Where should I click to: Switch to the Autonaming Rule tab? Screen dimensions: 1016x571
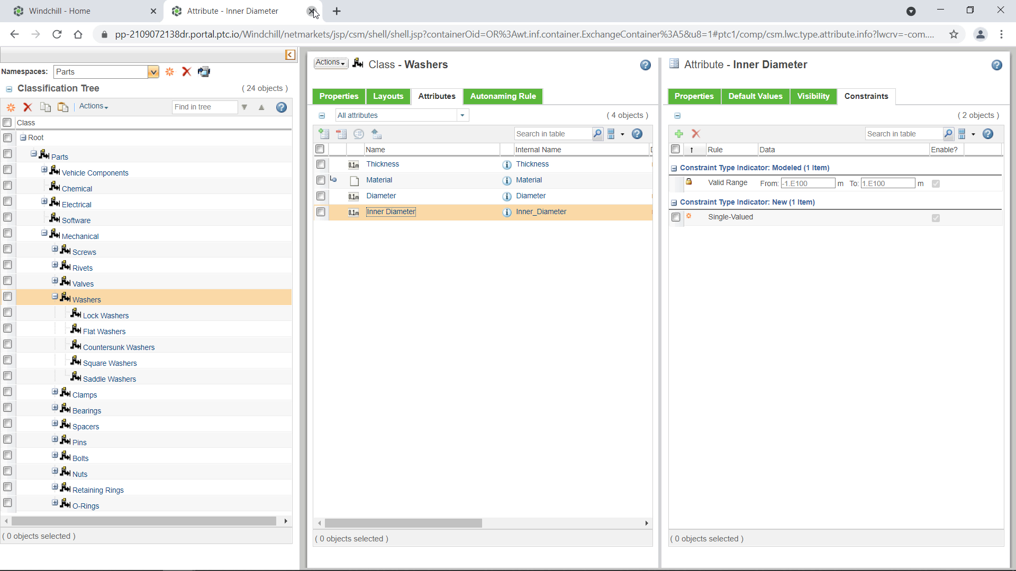coord(503,96)
